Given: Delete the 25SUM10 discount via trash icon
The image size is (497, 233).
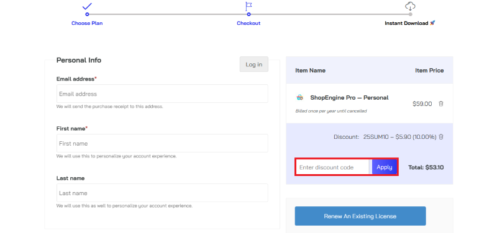Looking at the screenshot, I should (441, 137).
